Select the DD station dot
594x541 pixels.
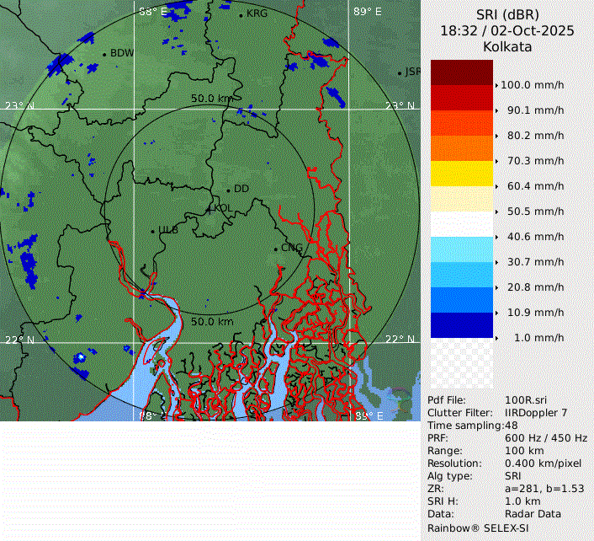coord(228,190)
